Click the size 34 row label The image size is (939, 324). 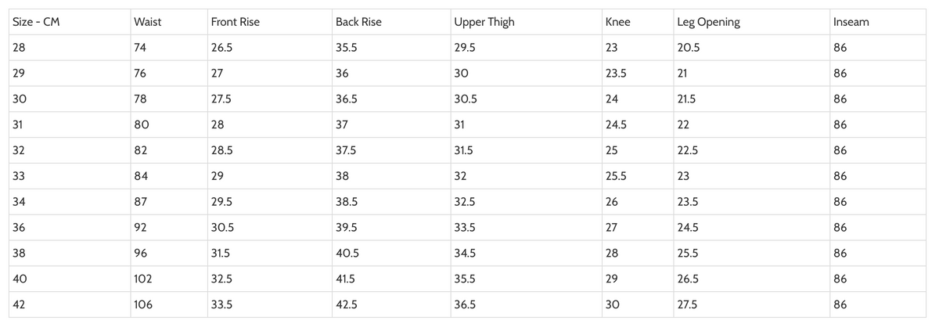click(x=20, y=202)
